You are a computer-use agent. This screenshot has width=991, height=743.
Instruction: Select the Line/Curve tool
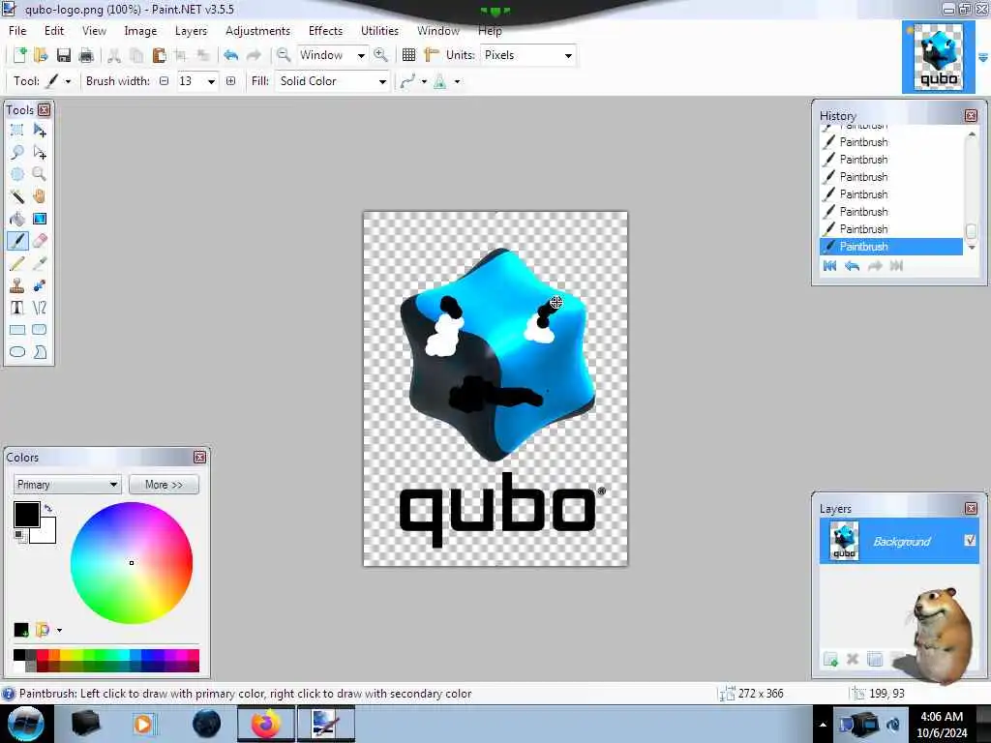[x=39, y=308]
